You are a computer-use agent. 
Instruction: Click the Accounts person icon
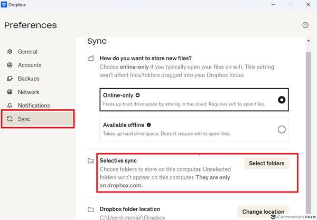point(10,65)
